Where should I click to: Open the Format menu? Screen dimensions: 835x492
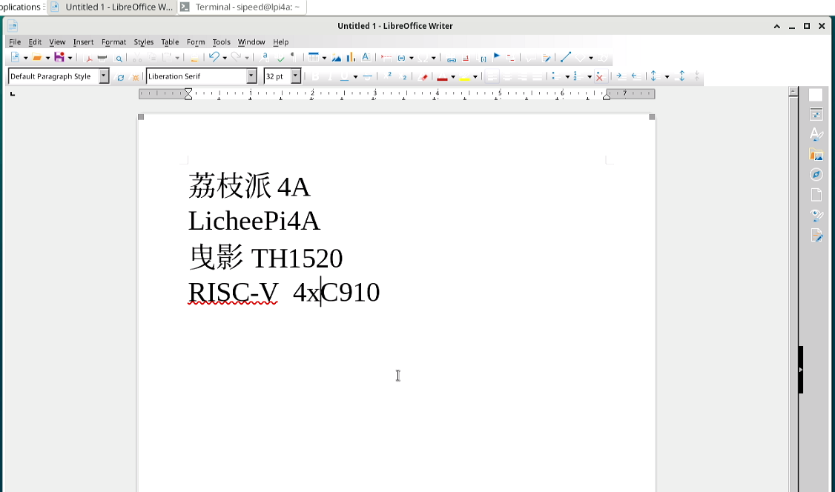pos(113,42)
